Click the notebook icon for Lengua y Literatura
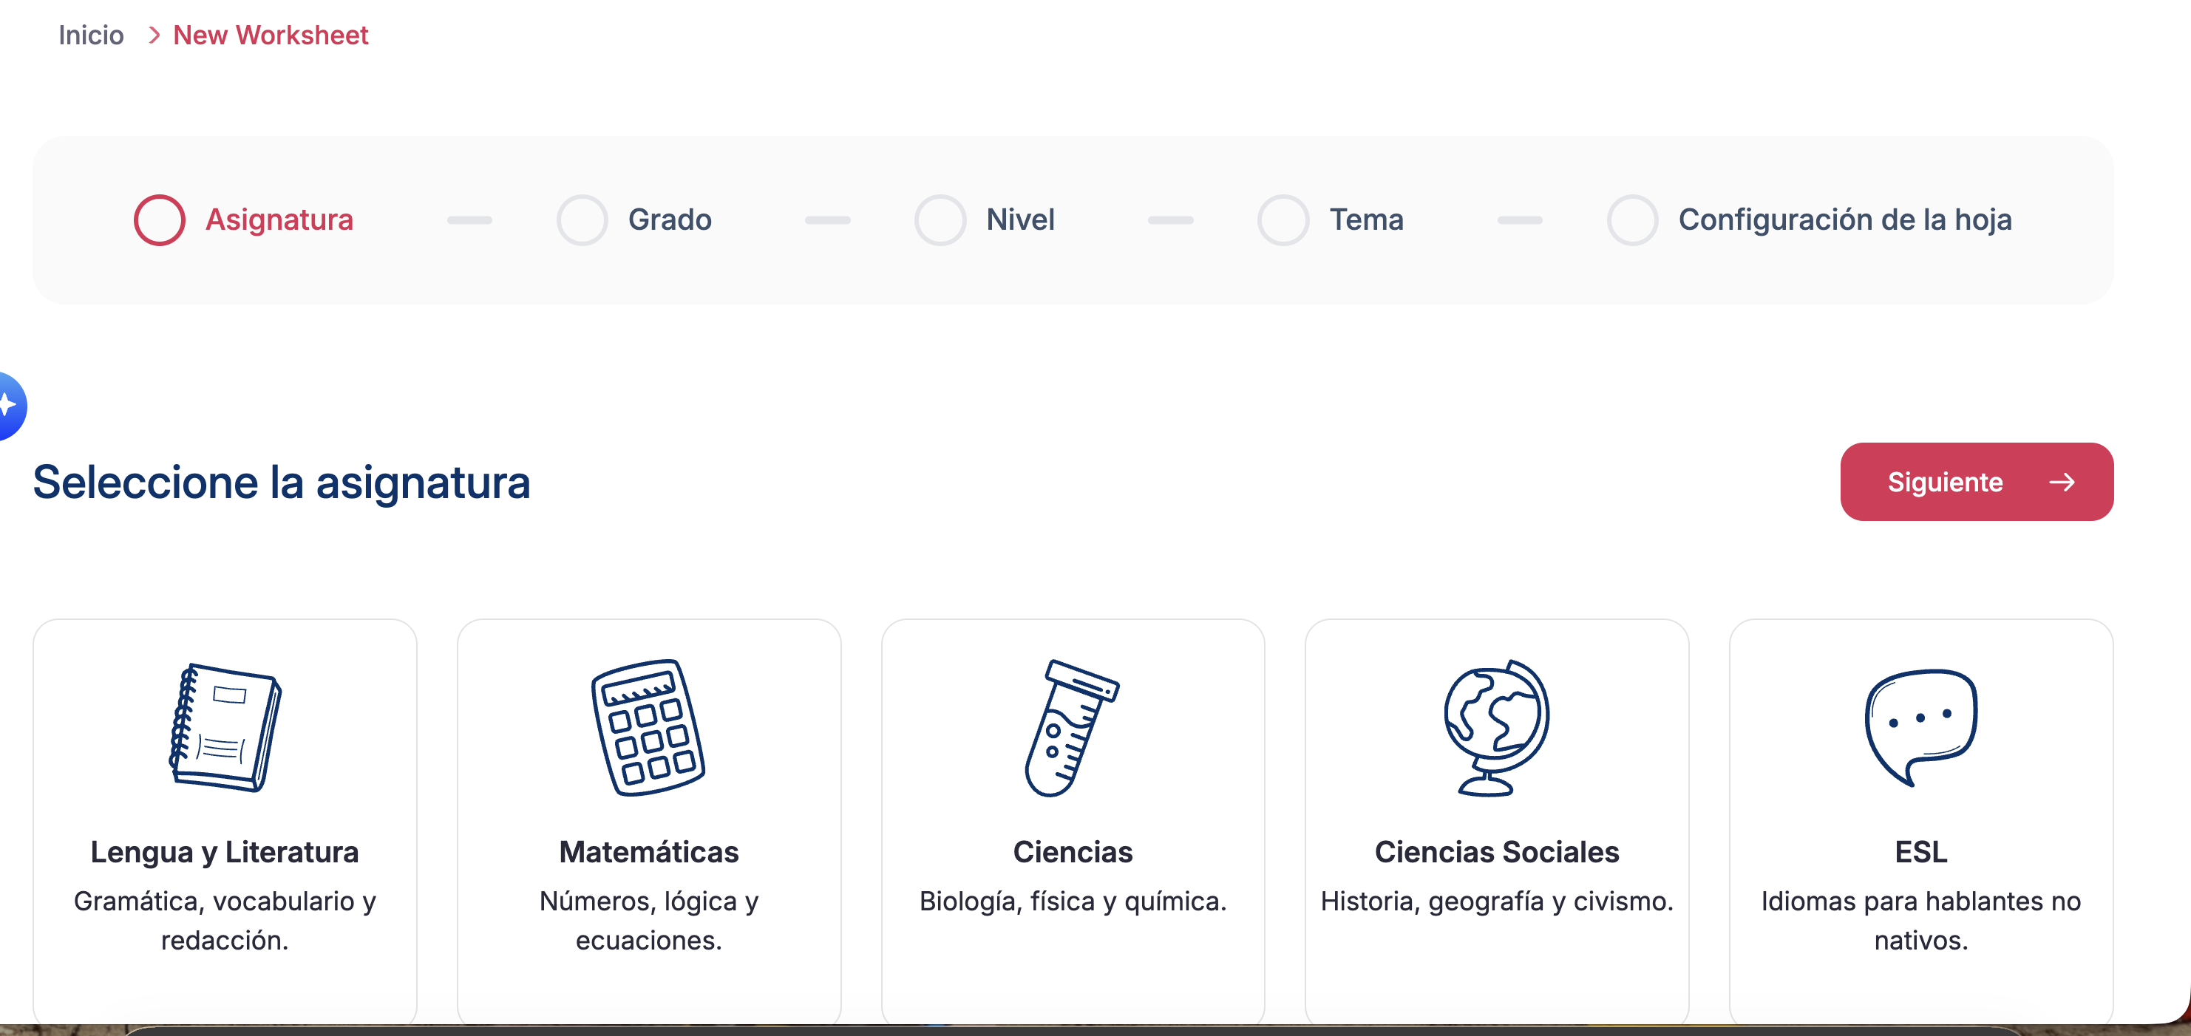Image resolution: width=2191 pixels, height=1036 pixels. tap(225, 727)
